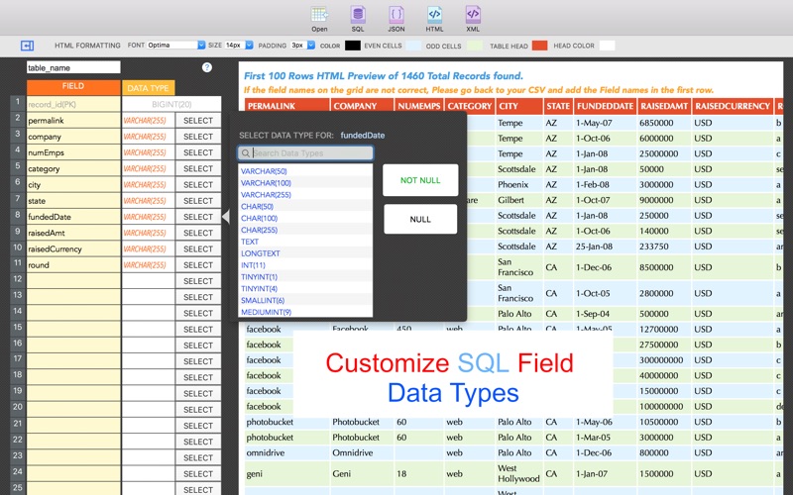Click the 233750 raised amount cell

663,247
